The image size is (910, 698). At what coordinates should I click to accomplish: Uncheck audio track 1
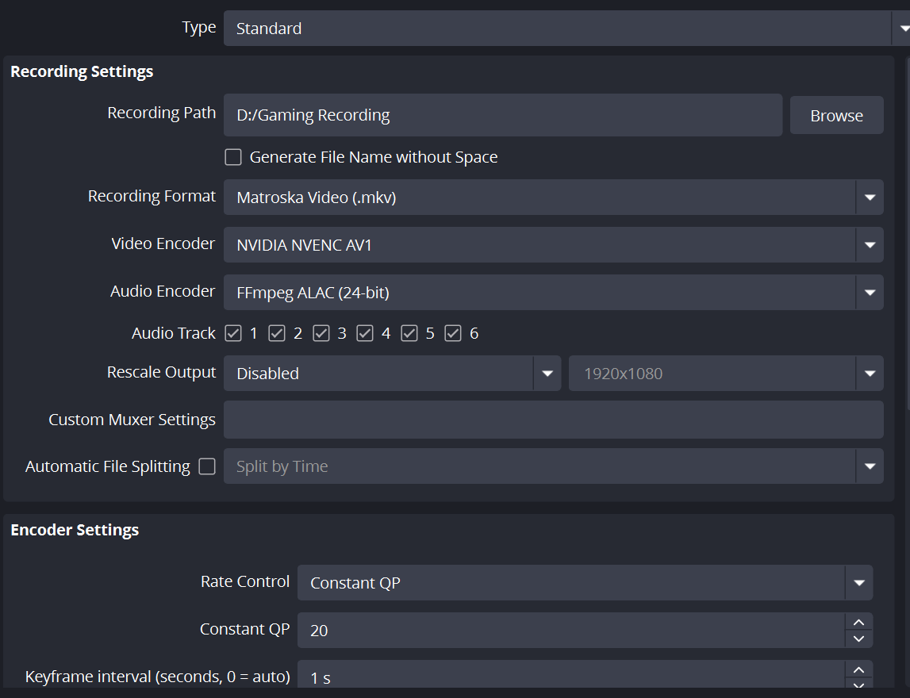click(x=233, y=333)
